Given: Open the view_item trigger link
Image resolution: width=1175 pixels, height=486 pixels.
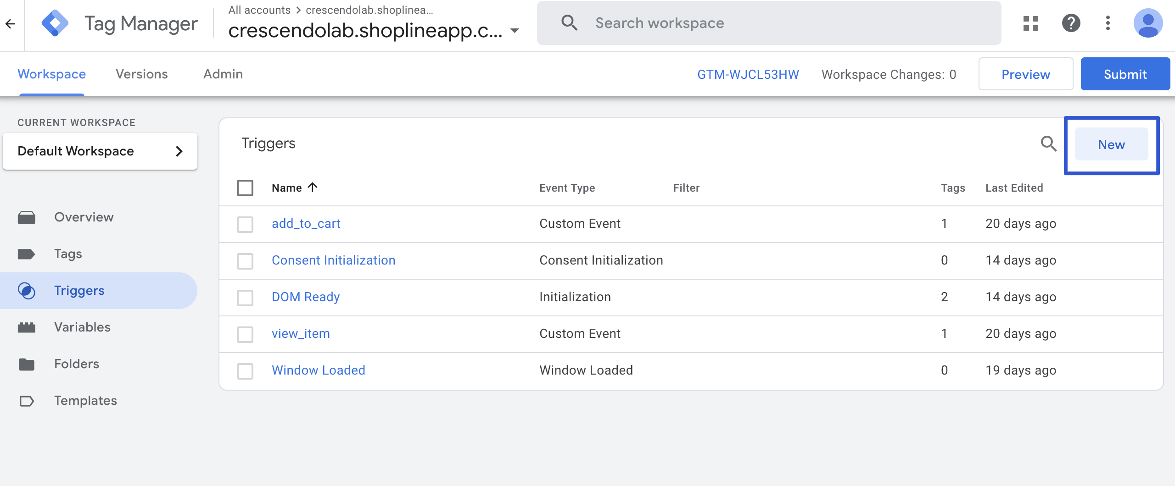Looking at the screenshot, I should coord(301,334).
